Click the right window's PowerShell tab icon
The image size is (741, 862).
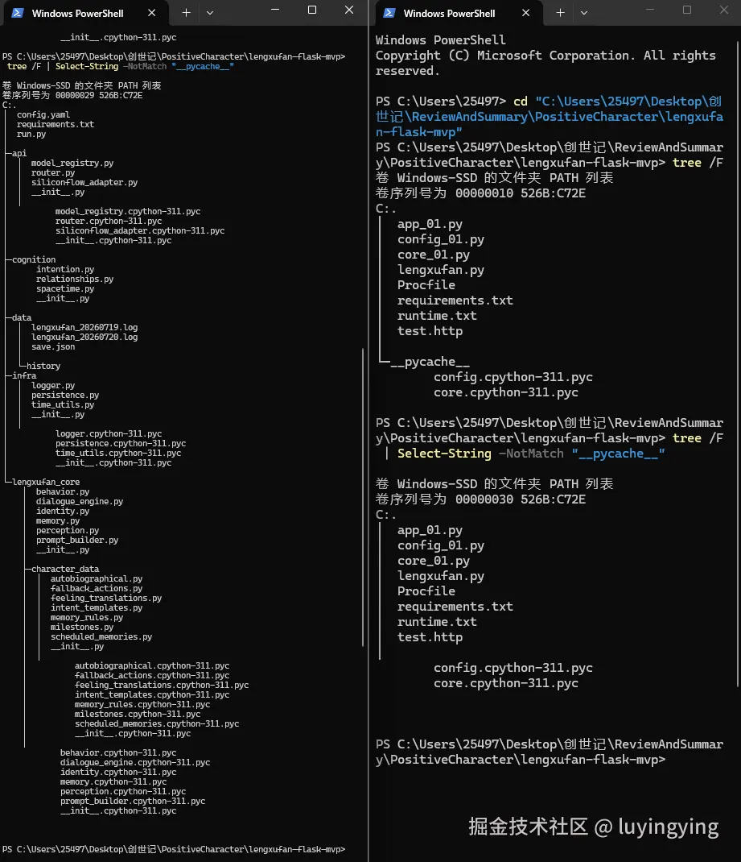(x=389, y=13)
